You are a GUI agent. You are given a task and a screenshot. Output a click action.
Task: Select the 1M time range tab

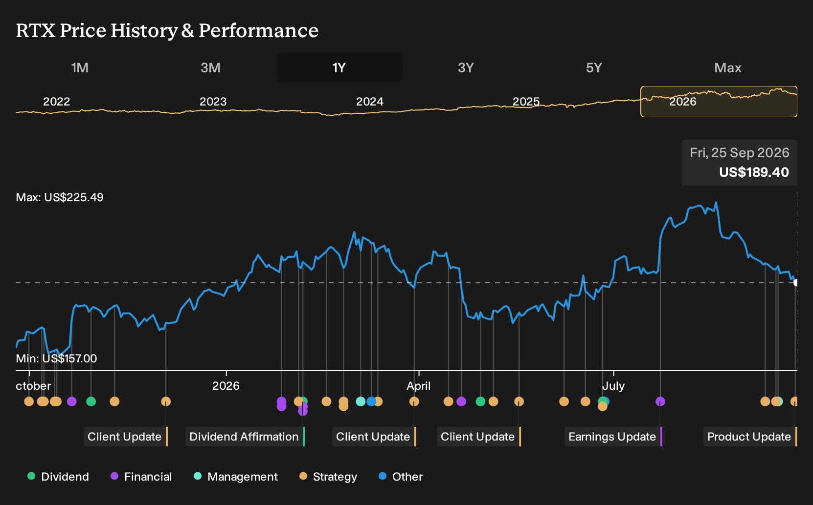(80, 67)
